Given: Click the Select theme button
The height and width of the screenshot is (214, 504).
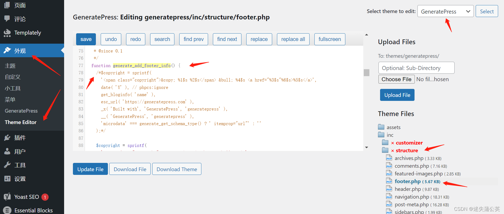Looking at the screenshot, I should (x=487, y=11).
